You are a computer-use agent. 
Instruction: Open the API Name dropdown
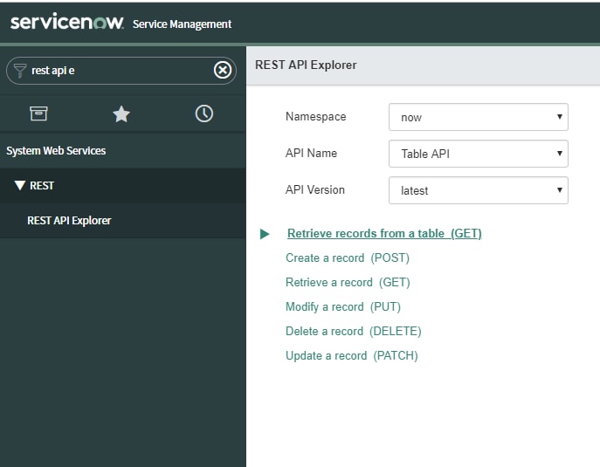[x=479, y=154]
